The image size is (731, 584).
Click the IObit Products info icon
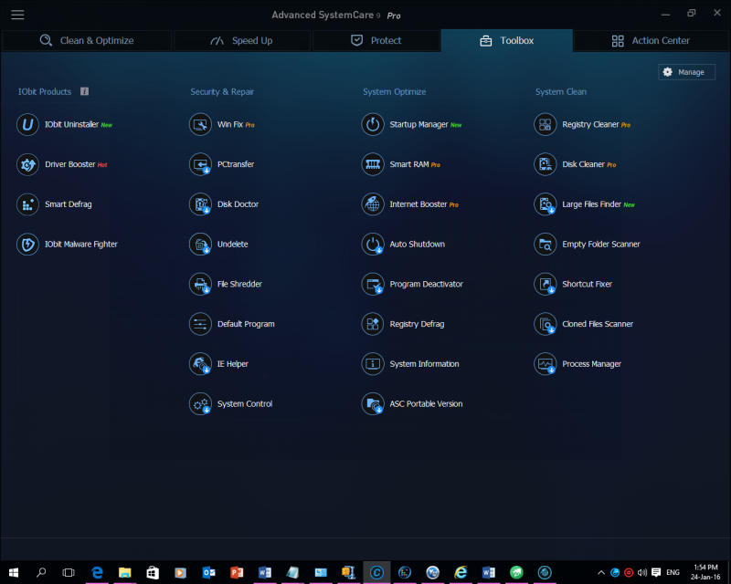[x=84, y=91]
